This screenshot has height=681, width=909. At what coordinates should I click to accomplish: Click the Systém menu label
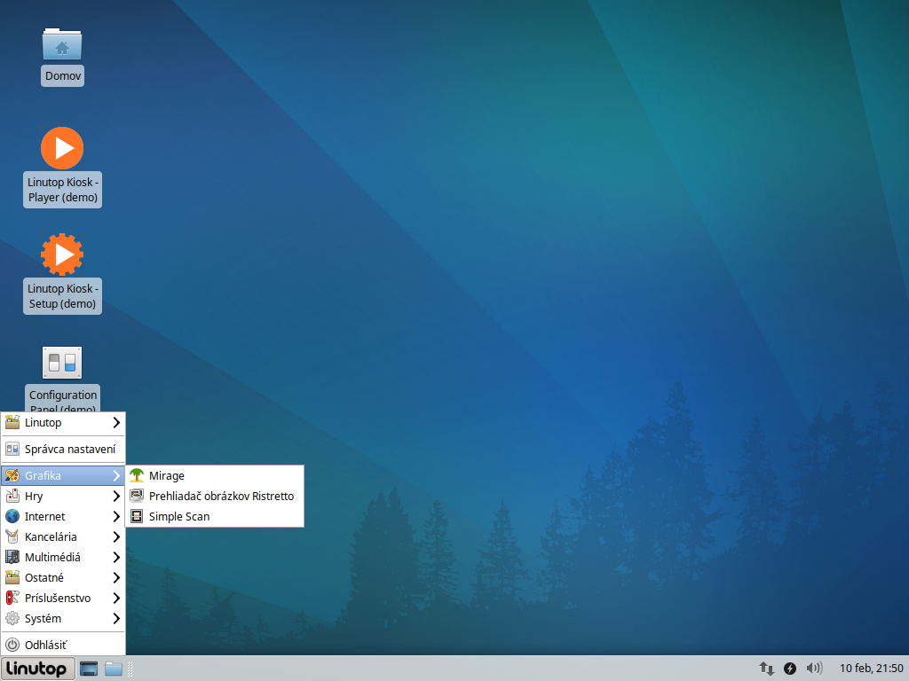43,618
